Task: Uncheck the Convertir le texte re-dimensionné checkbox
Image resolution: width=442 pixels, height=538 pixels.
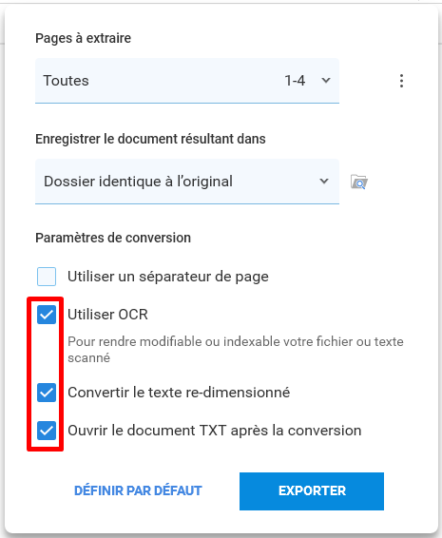Action: point(47,393)
